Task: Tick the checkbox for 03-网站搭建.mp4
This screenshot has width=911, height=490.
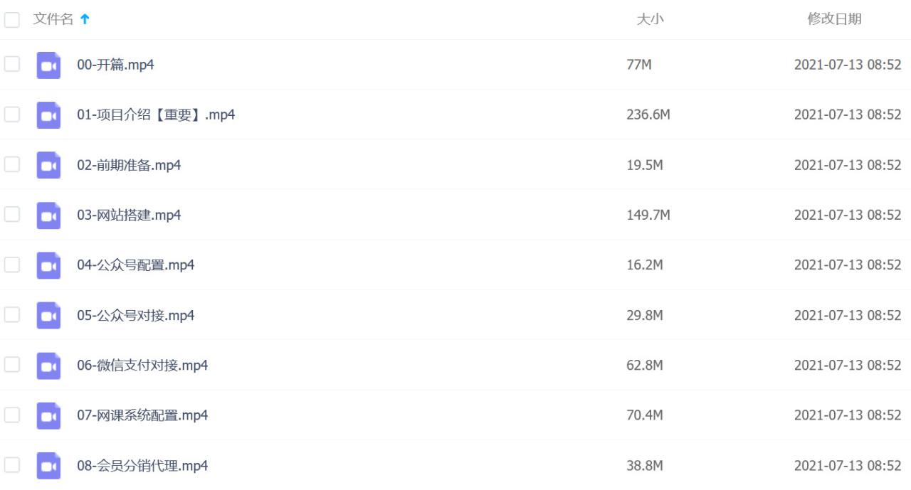Action: (x=12, y=215)
